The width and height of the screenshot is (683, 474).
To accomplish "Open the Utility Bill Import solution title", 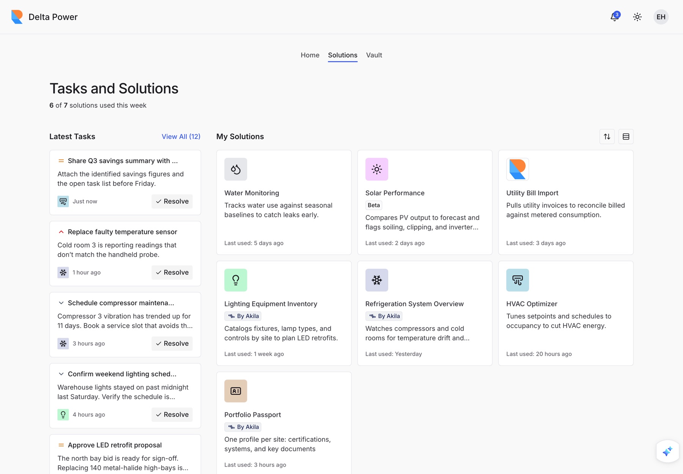I will 532,193.
